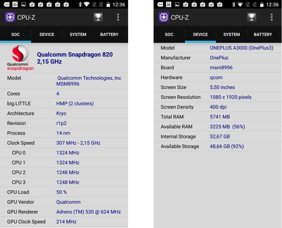Switch to SOC tab in right screen
The image size is (282, 228).
click(x=169, y=34)
